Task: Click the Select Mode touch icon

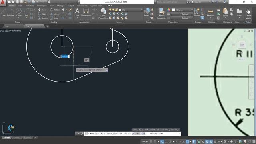Action: [248, 14]
